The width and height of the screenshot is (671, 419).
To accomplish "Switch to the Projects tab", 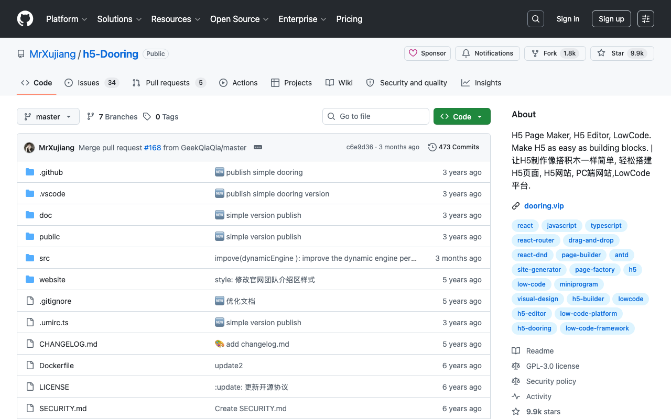I will [x=291, y=83].
